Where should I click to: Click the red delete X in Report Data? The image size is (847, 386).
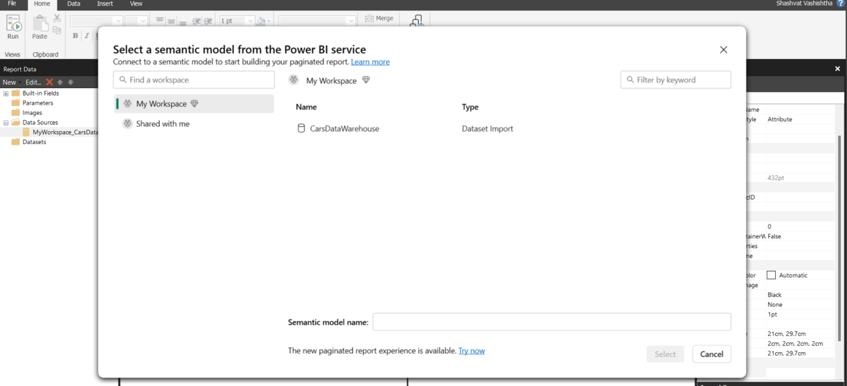point(49,81)
